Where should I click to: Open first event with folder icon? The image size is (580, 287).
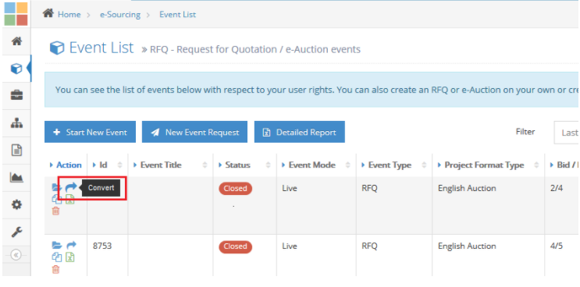56,188
